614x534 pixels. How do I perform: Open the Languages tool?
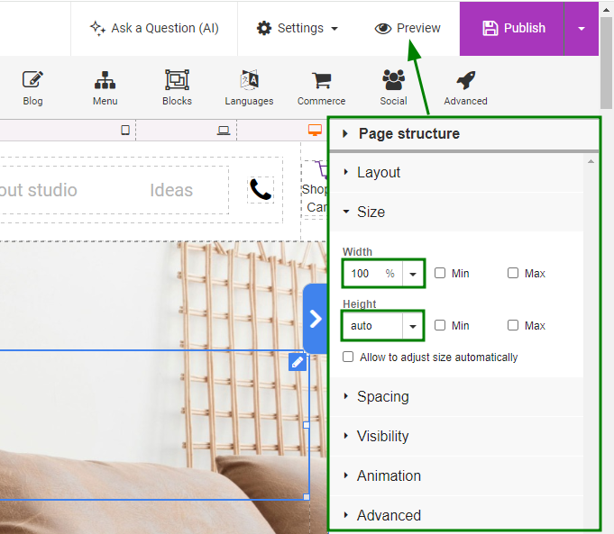249,88
